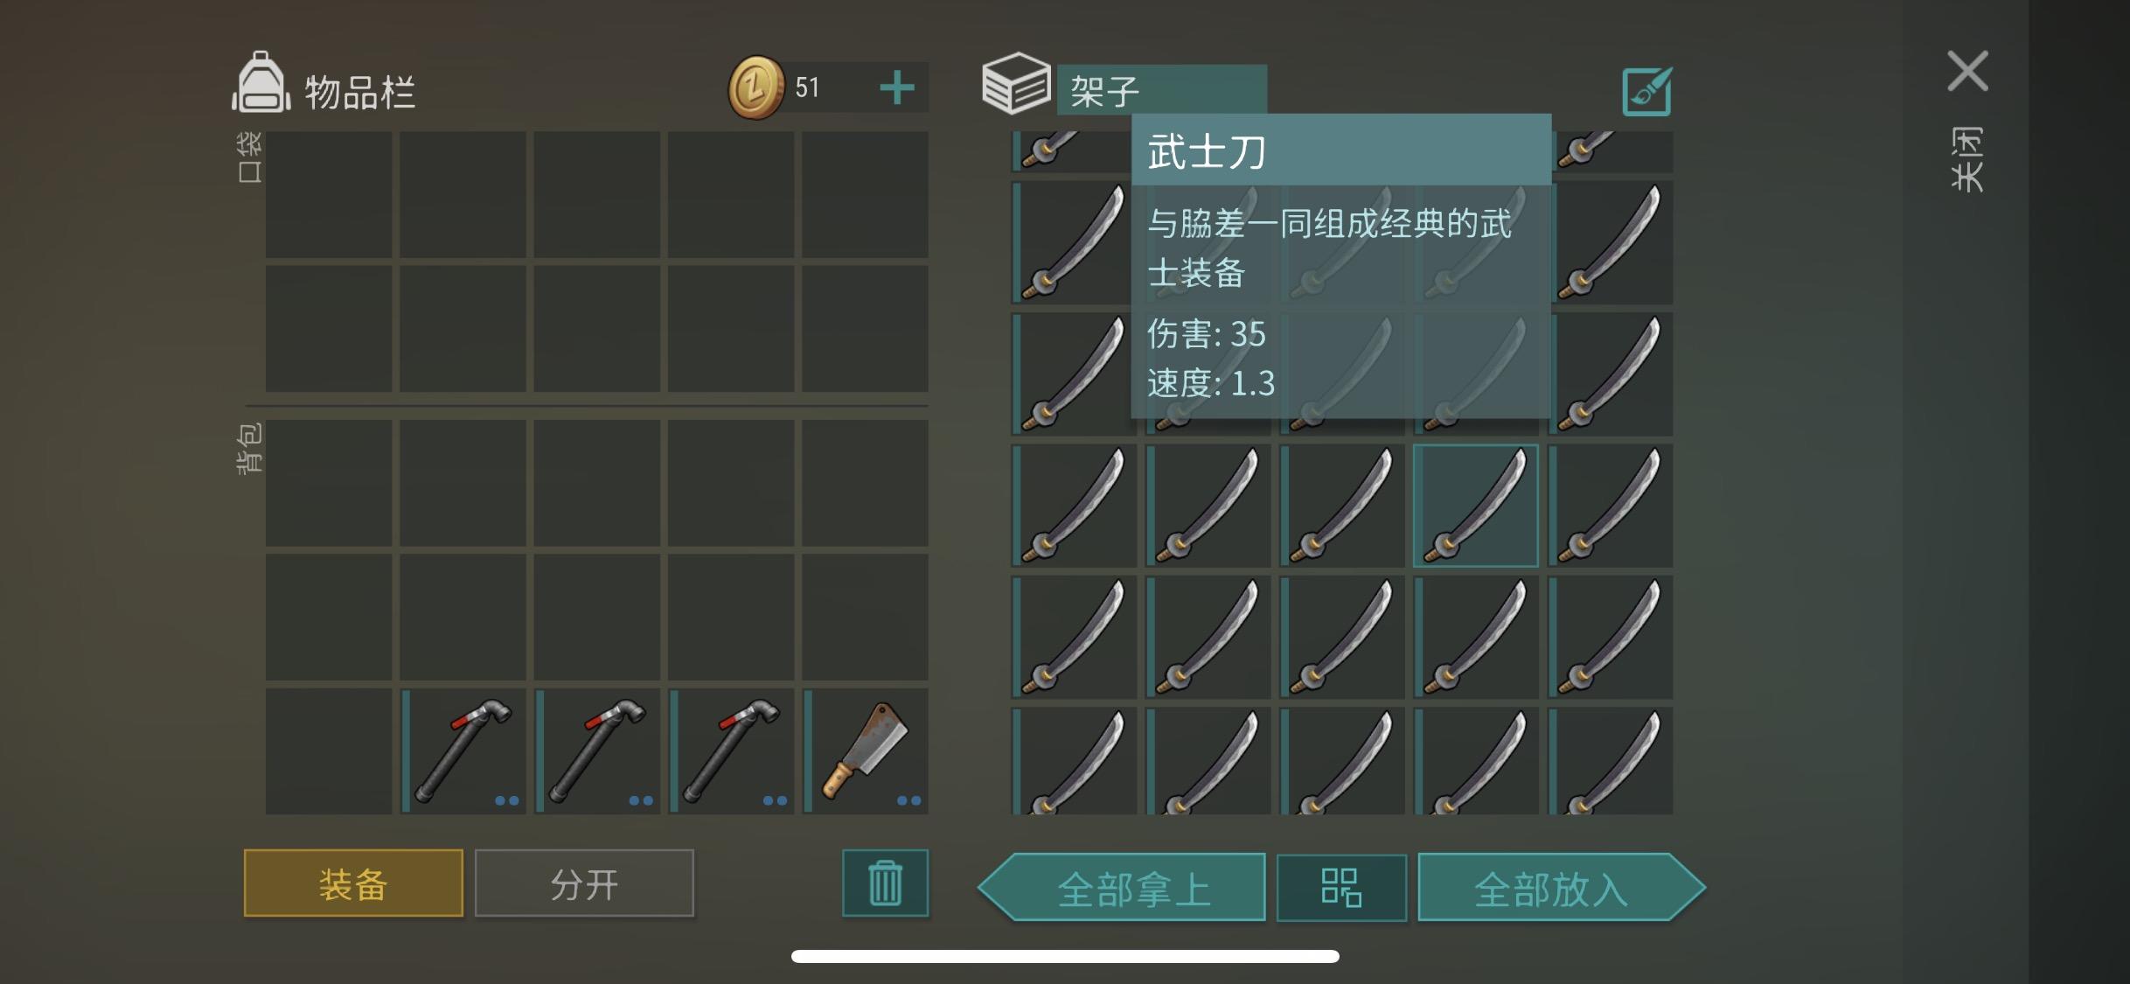Tap the gold coin icon
2130x984 pixels.
coord(756,87)
